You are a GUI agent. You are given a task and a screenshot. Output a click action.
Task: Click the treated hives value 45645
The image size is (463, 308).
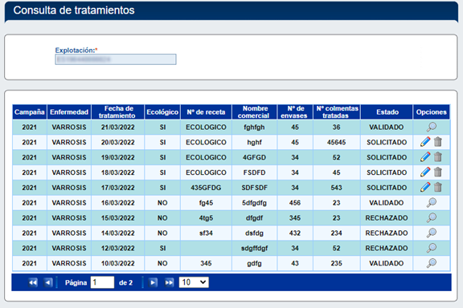click(336, 142)
